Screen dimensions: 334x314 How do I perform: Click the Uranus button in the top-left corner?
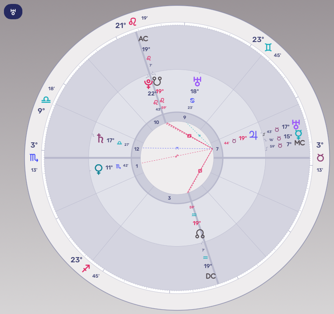tap(13, 11)
